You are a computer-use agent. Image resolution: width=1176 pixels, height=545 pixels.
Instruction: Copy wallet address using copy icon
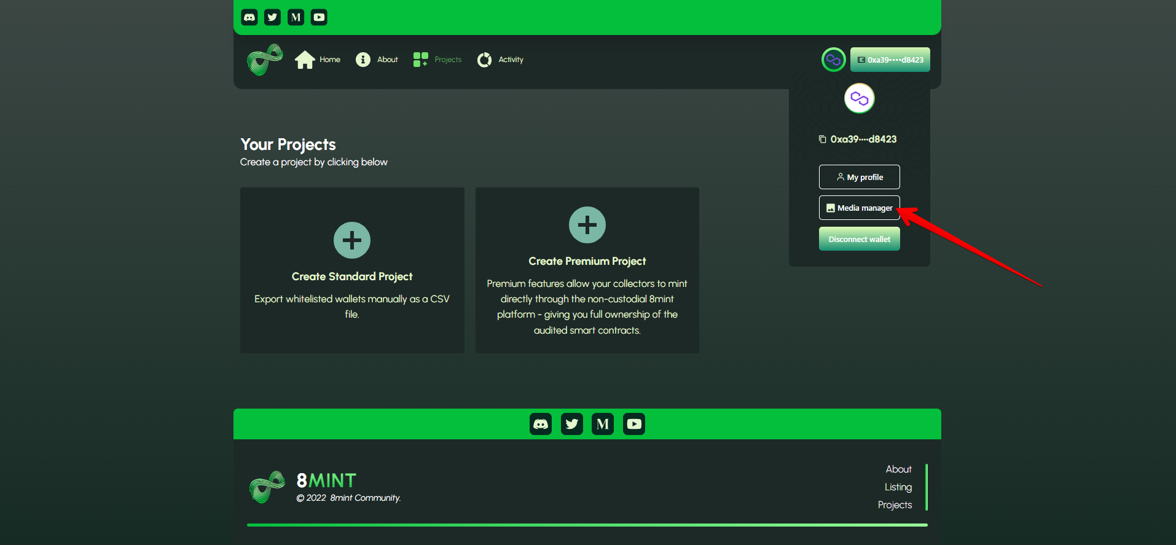(x=822, y=139)
